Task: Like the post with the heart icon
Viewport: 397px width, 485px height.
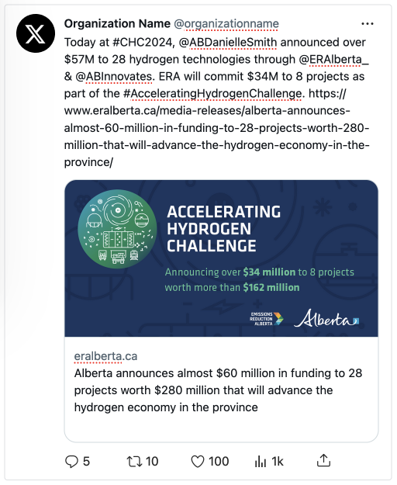Action: (198, 462)
